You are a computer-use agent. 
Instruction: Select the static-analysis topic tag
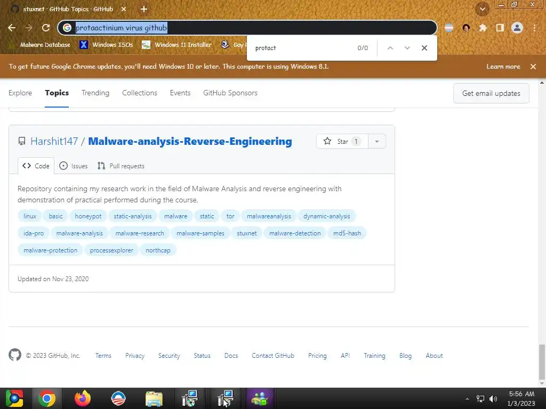[133, 216]
